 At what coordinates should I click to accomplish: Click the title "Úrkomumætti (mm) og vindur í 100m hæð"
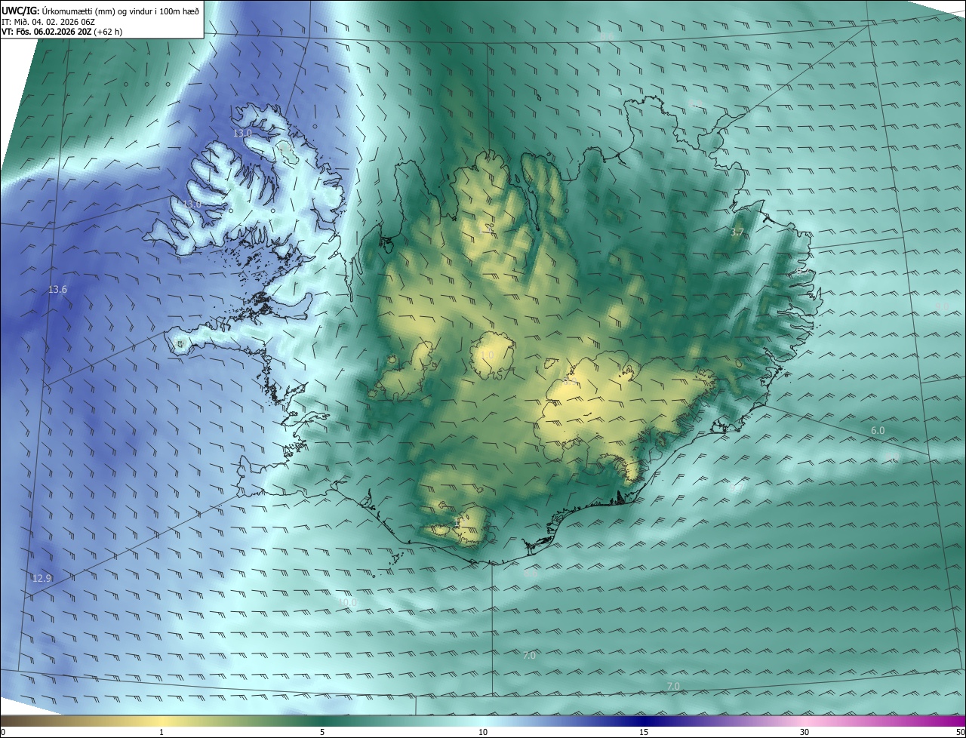120,11
